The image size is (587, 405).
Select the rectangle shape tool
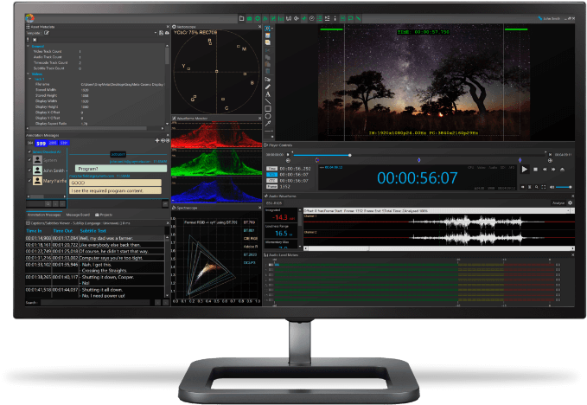click(x=268, y=109)
